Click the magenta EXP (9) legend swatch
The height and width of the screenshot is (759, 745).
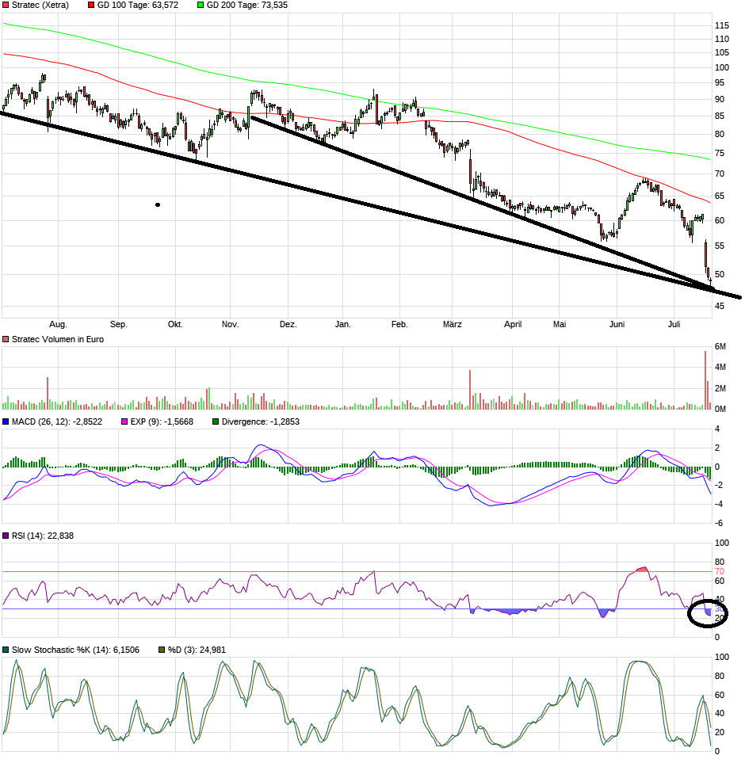(124, 422)
